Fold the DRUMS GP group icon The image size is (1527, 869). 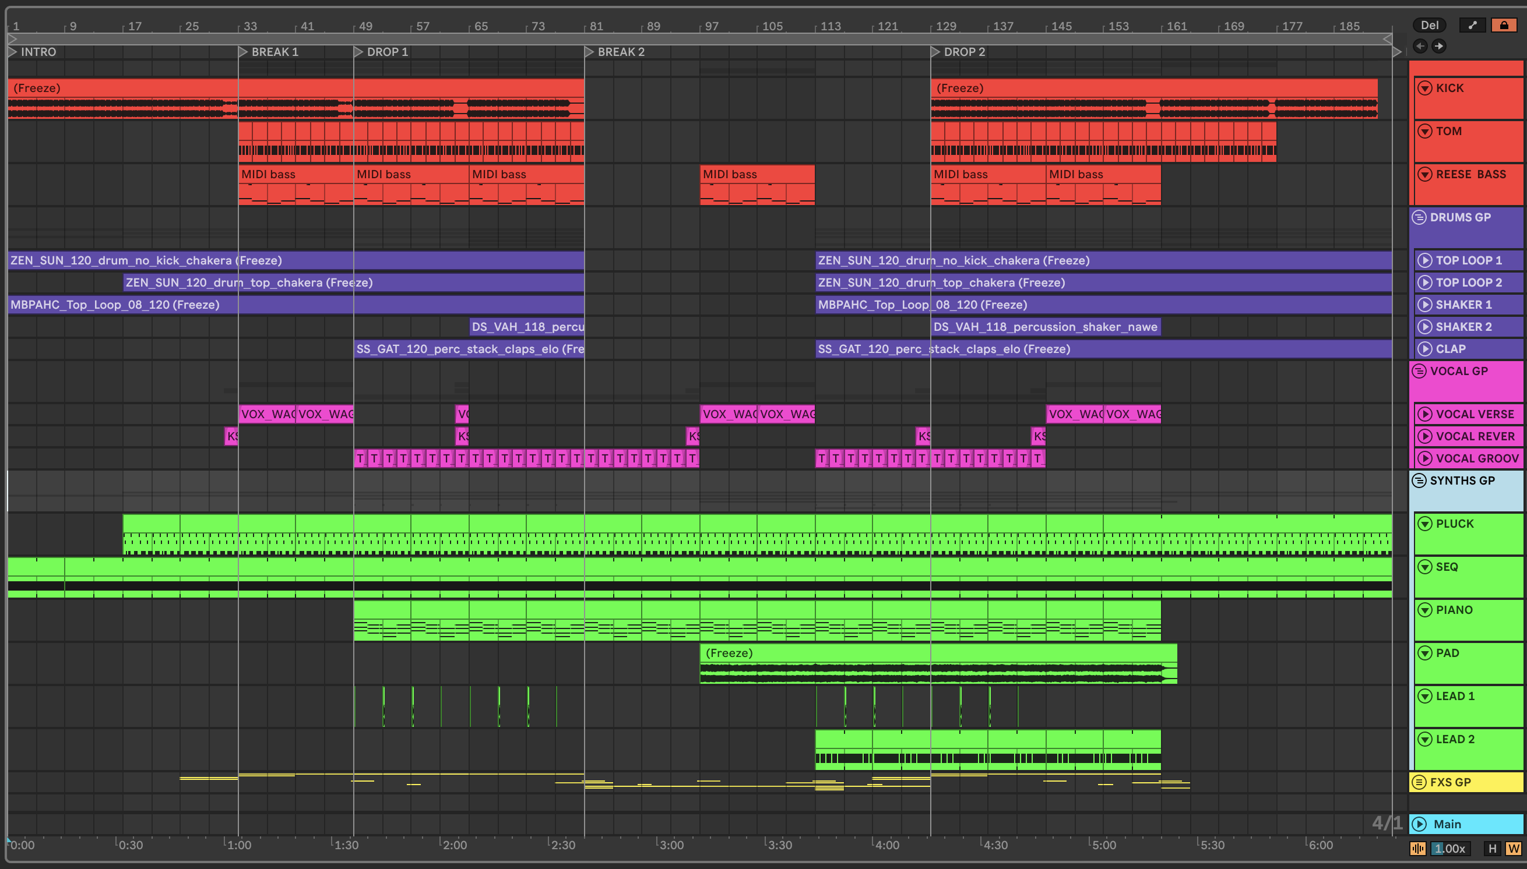click(1420, 217)
